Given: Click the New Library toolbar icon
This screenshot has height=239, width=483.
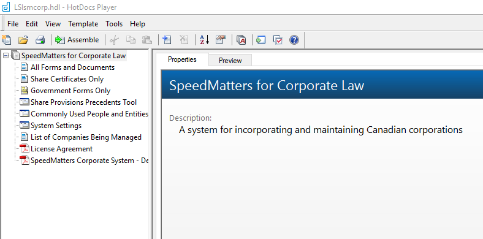Looking at the screenshot, I should coord(7,40).
